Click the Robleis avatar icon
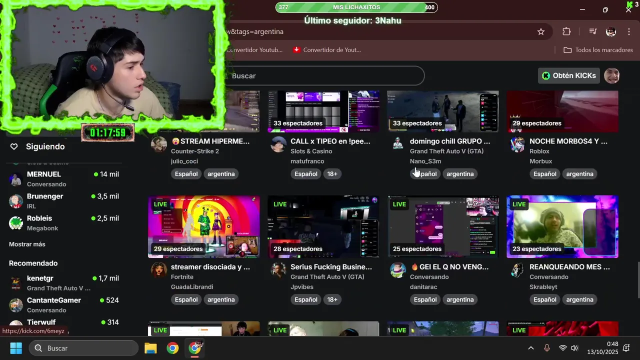The width and height of the screenshot is (640, 360). pos(16,223)
